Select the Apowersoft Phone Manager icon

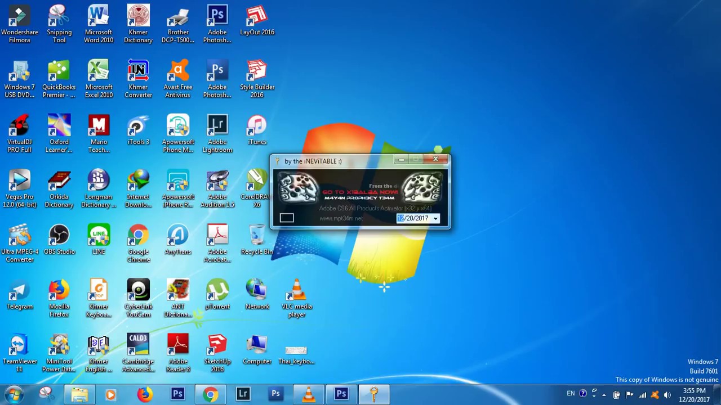coord(178,134)
